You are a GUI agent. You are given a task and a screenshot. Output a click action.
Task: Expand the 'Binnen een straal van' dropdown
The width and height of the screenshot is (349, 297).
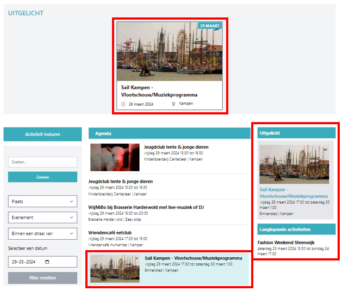(x=42, y=233)
